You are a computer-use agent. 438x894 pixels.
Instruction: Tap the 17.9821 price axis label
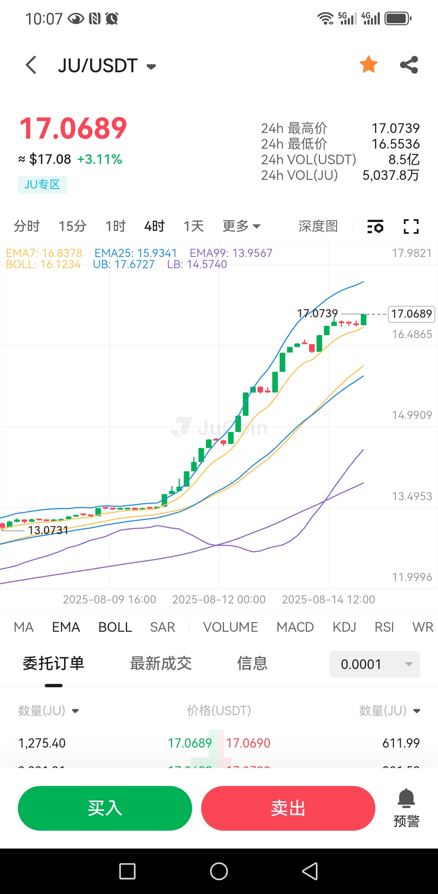(x=412, y=253)
